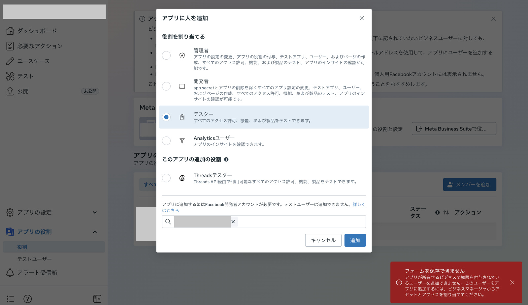The width and height of the screenshot is (528, 305).
Task: Select the Analyticsユーザー radio button
Action: [166, 141]
